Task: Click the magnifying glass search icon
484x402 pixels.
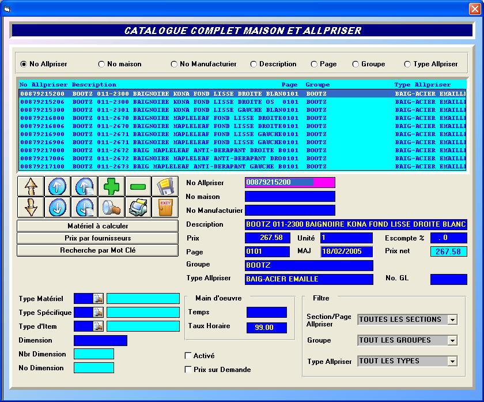Action: [x=111, y=207]
